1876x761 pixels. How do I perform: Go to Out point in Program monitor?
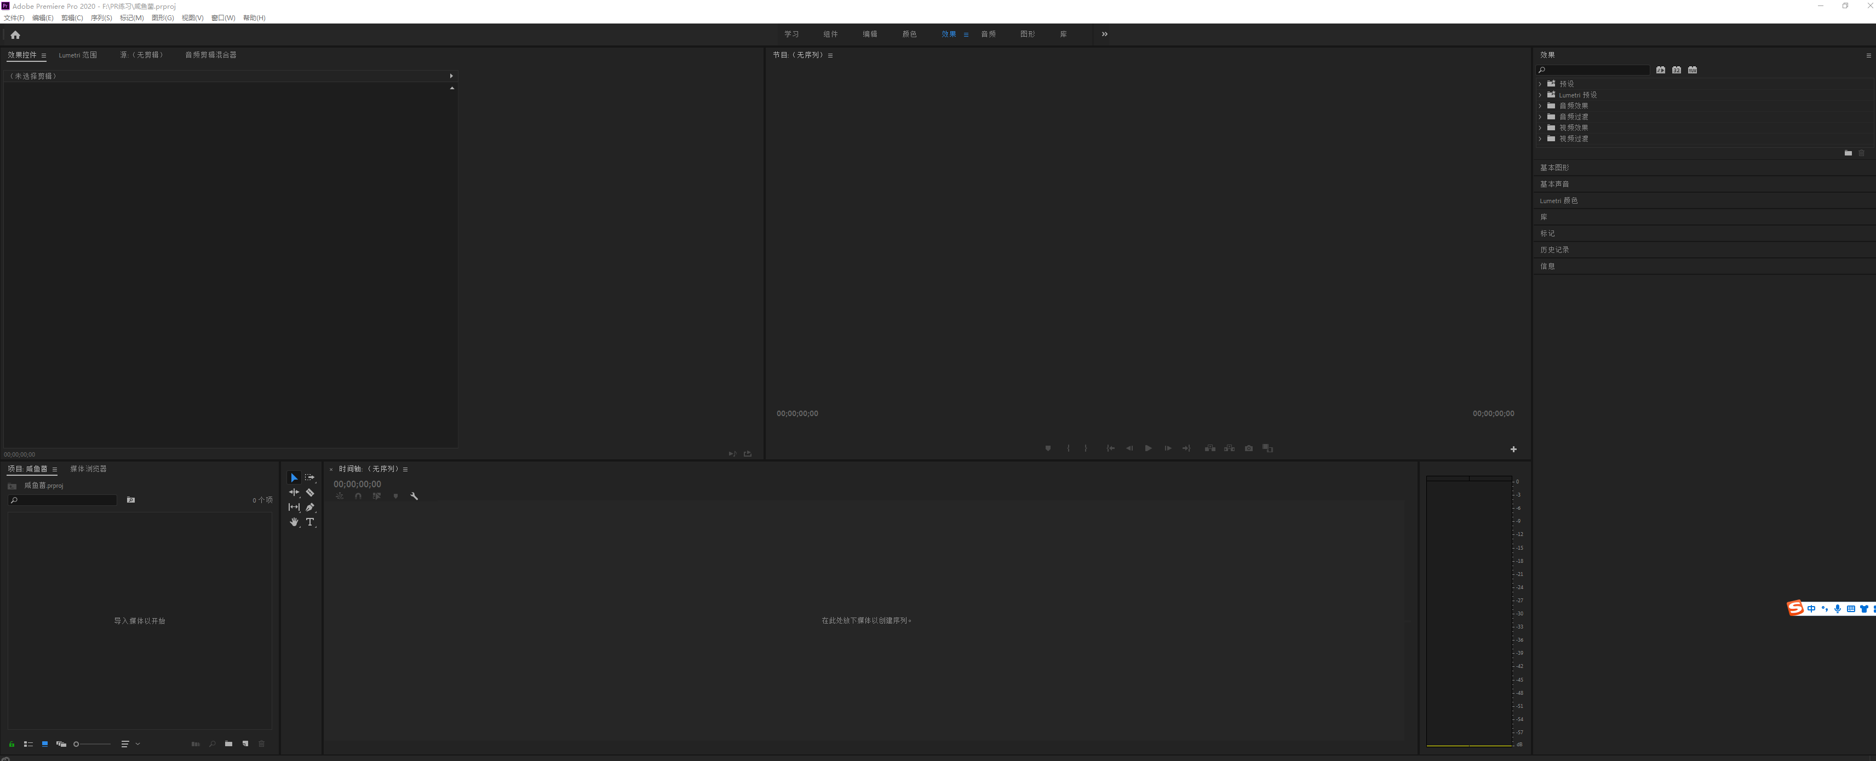tap(1186, 448)
